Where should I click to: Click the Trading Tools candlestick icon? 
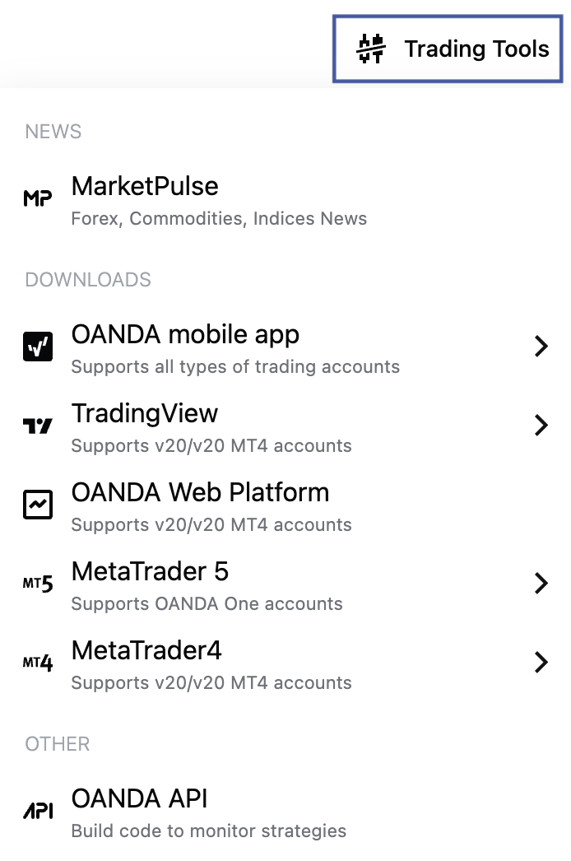[x=371, y=49]
